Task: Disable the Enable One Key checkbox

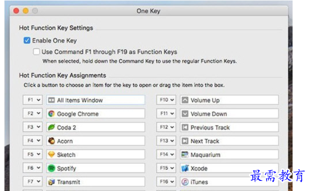Action: coord(27,41)
